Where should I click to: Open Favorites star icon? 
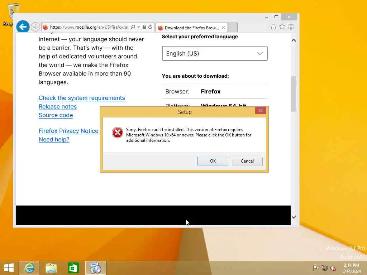pos(282,26)
